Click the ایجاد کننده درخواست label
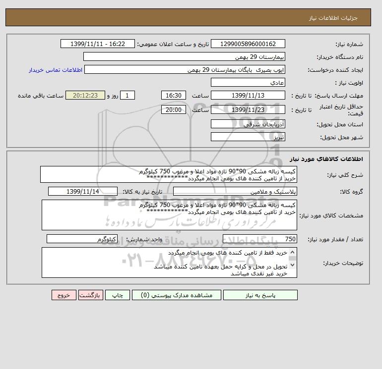This screenshot has width=382, height=369. [x=335, y=70]
